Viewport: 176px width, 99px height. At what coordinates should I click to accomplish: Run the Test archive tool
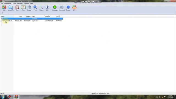pyautogui.click(x=17, y=8)
